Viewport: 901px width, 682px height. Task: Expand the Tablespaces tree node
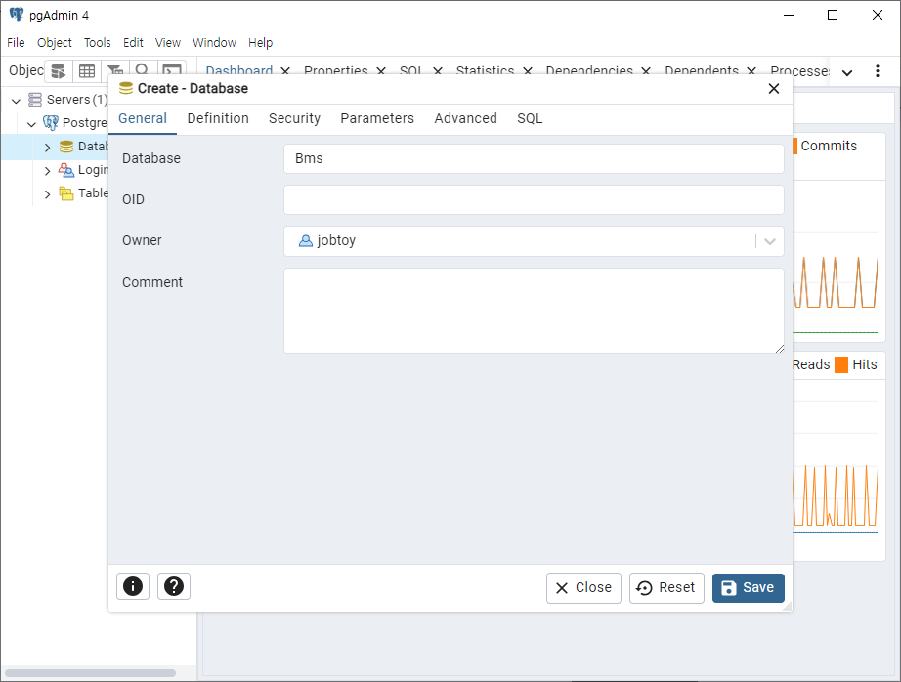[47, 194]
